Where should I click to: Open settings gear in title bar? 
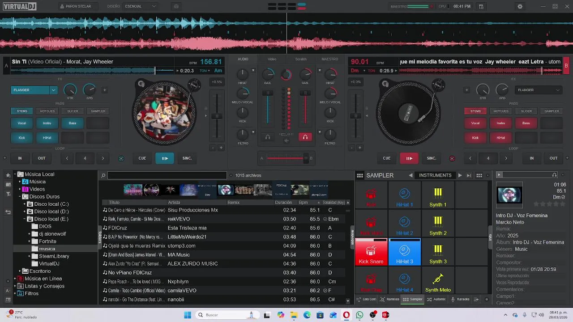tap(520, 6)
